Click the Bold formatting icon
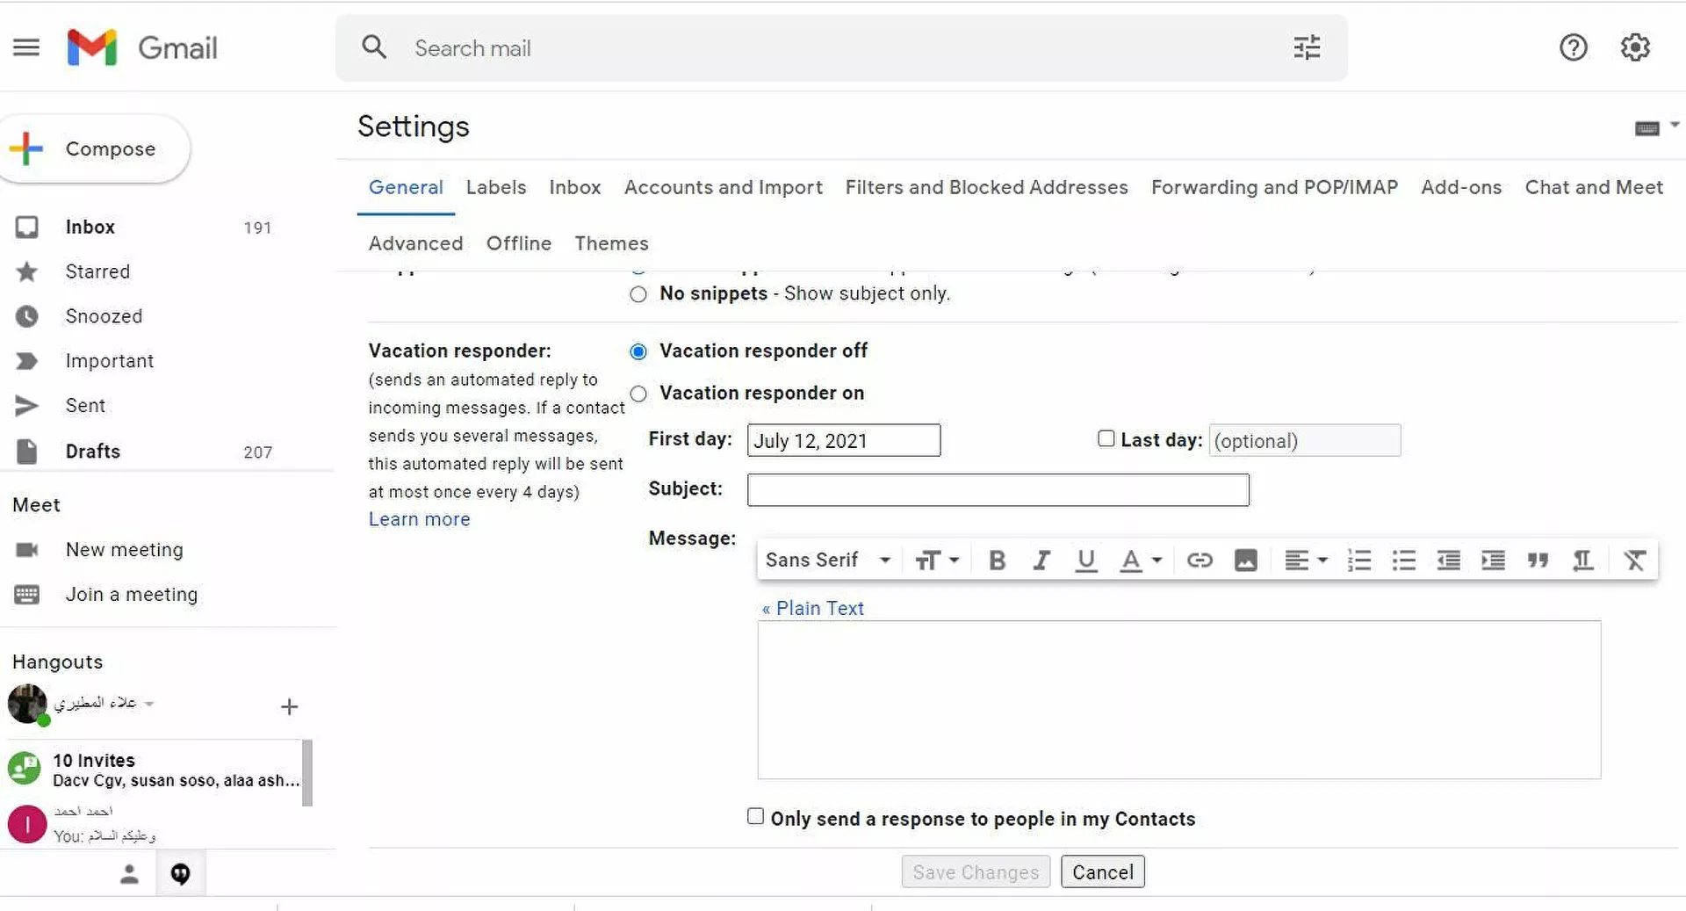This screenshot has width=1686, height=911. [997, 560]
